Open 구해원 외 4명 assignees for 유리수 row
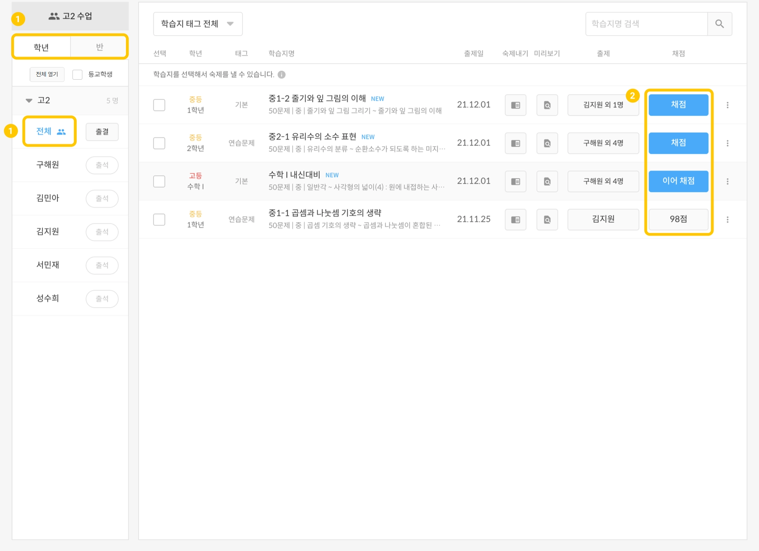 click(x=603, y=143)
